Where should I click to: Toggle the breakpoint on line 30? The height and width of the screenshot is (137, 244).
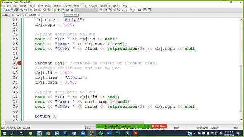tap(19, 63)
